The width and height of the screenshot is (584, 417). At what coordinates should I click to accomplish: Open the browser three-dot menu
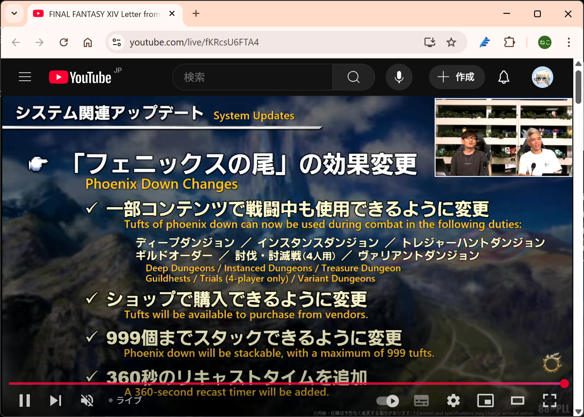[x=569, y=42]
